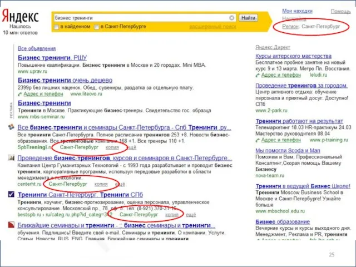Screen dimensions: 356x267
Task: Click into the 'бизнес тренинги' search field
Action: [x=139, y=17]
